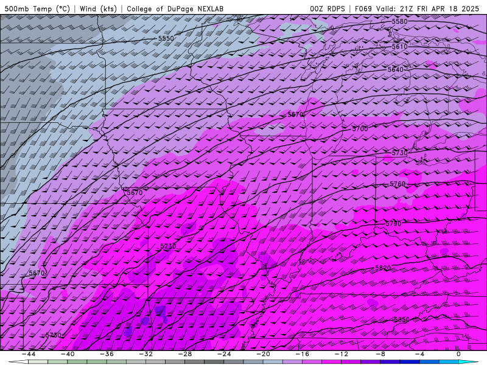The height and width of the screenshot is (365, 487).
Task: Click the 5790 height contour label
Action: coord(393,224)
